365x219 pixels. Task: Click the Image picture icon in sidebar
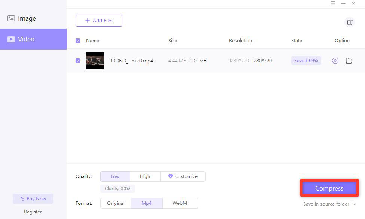click(x=11, y=18)
